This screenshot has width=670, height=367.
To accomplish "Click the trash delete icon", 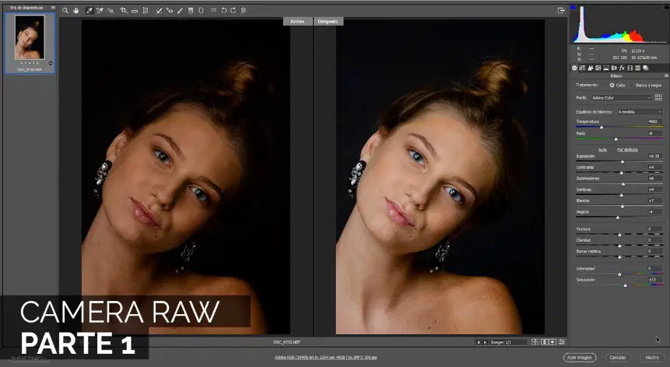I will click(x=243, y=10).
